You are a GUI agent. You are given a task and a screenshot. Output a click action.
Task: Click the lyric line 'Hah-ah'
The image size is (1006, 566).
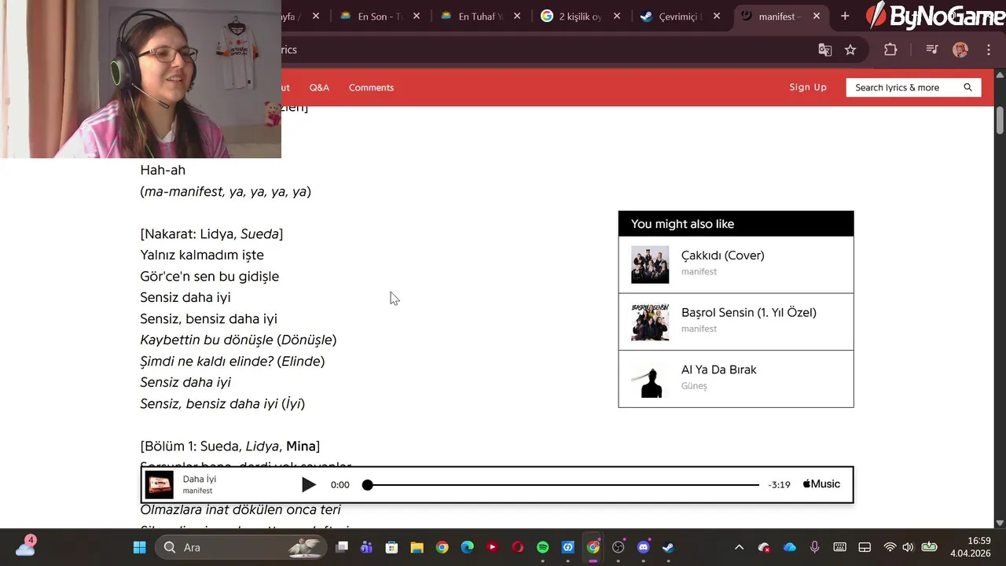[x=163, y=170]
